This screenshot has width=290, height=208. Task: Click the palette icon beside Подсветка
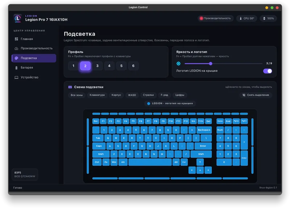(x=16, y=58)
